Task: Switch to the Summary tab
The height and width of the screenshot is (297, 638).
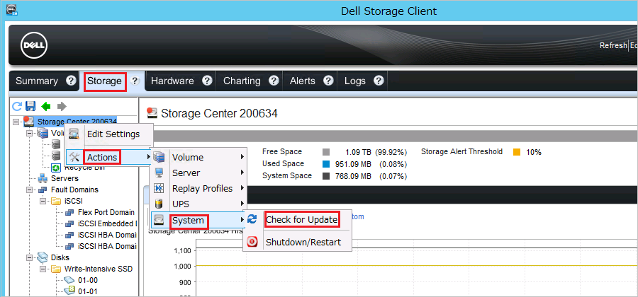Action: coord(37,81)
